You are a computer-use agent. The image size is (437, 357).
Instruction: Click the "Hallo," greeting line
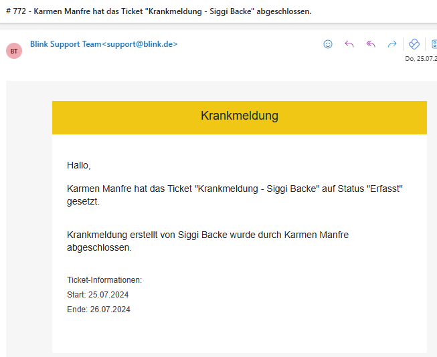pos(78,165)
